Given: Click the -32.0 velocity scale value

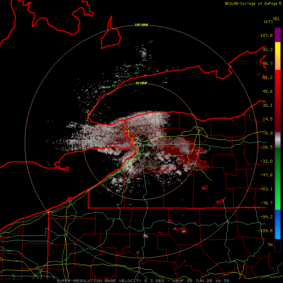Looking at the screenshot, I should pyautogui.click(x=266, y=161).
